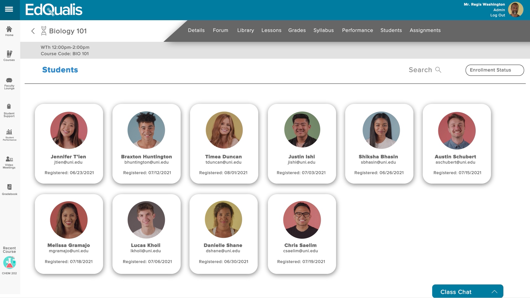The height and width of the screenshot is (298, 530).
Task: Open the Home sidebar icon
Action: tap(9, 31)
